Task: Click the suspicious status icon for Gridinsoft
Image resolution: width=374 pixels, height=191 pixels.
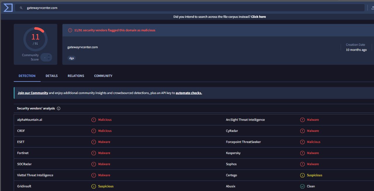Action: tap(93, 186)
